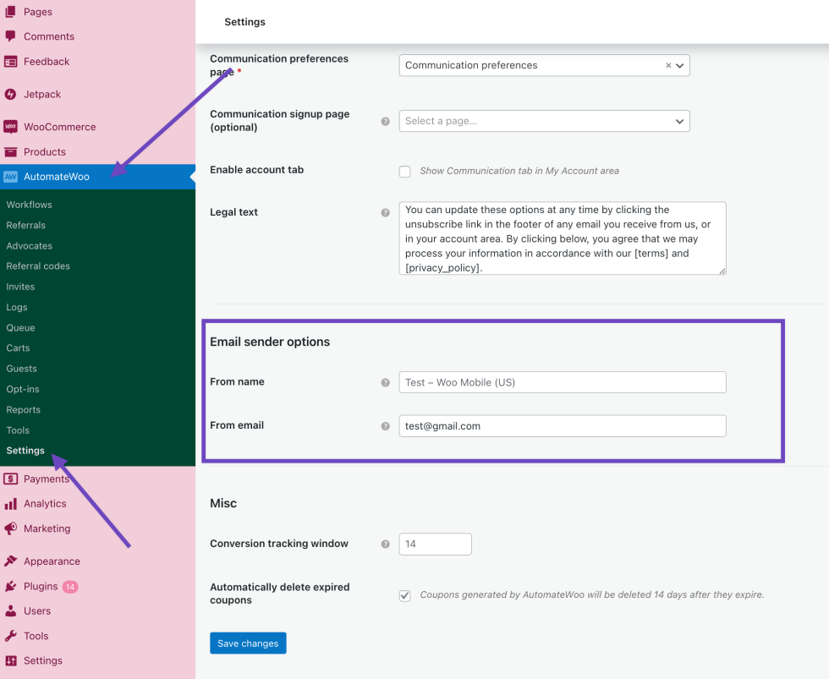
Task: Click the Plugins plug icon
Action: click(10, 586)
